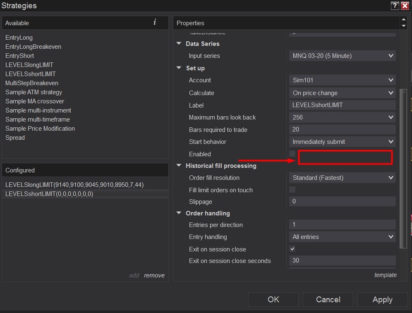Open the Order fill resolution dropdown

tap(343, 178)
